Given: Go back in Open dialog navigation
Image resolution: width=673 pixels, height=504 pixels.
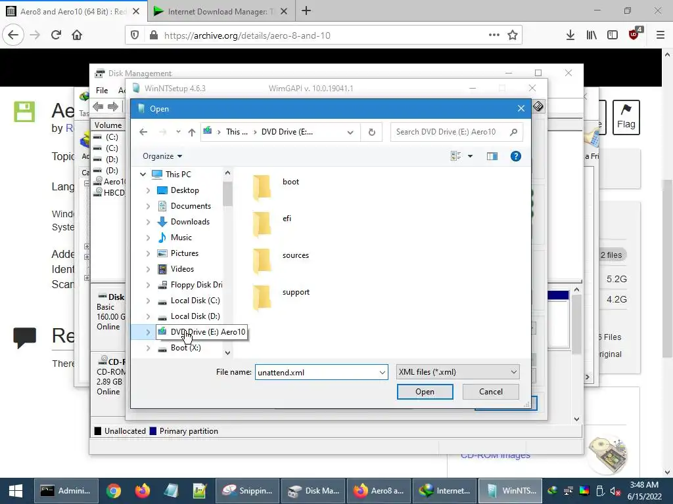Looking at the screenshot, I should tap(143, 132).
